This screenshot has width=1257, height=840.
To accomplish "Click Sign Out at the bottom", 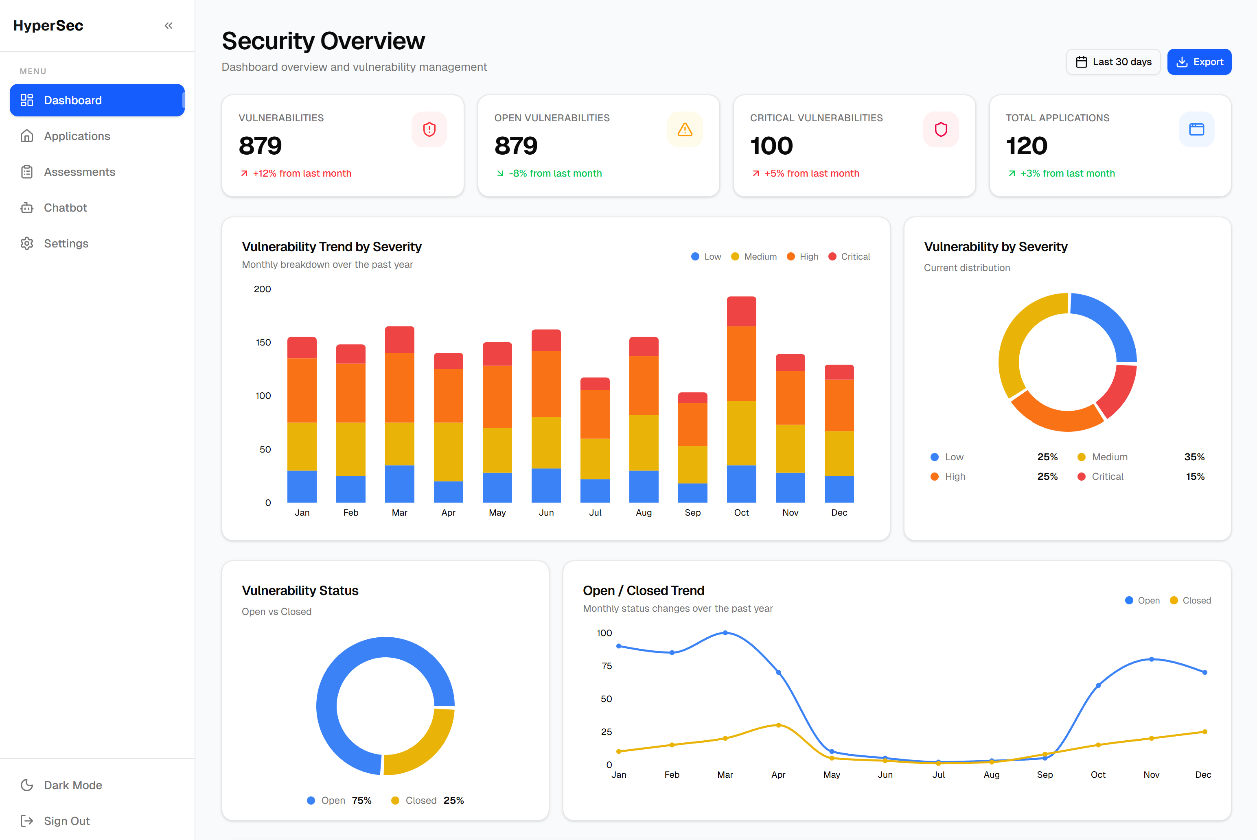I will point(66,821).
